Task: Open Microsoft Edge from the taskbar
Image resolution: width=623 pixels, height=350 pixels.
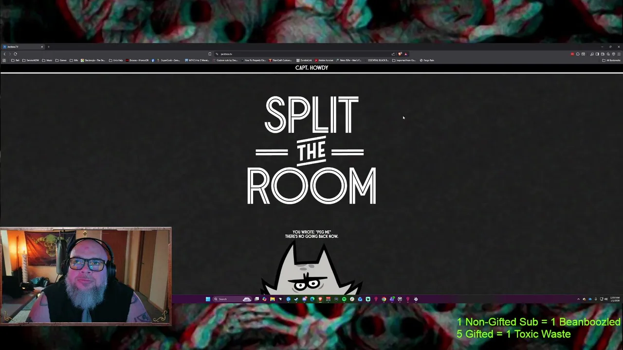Action: pyautogui.click(x=312, y=299)
